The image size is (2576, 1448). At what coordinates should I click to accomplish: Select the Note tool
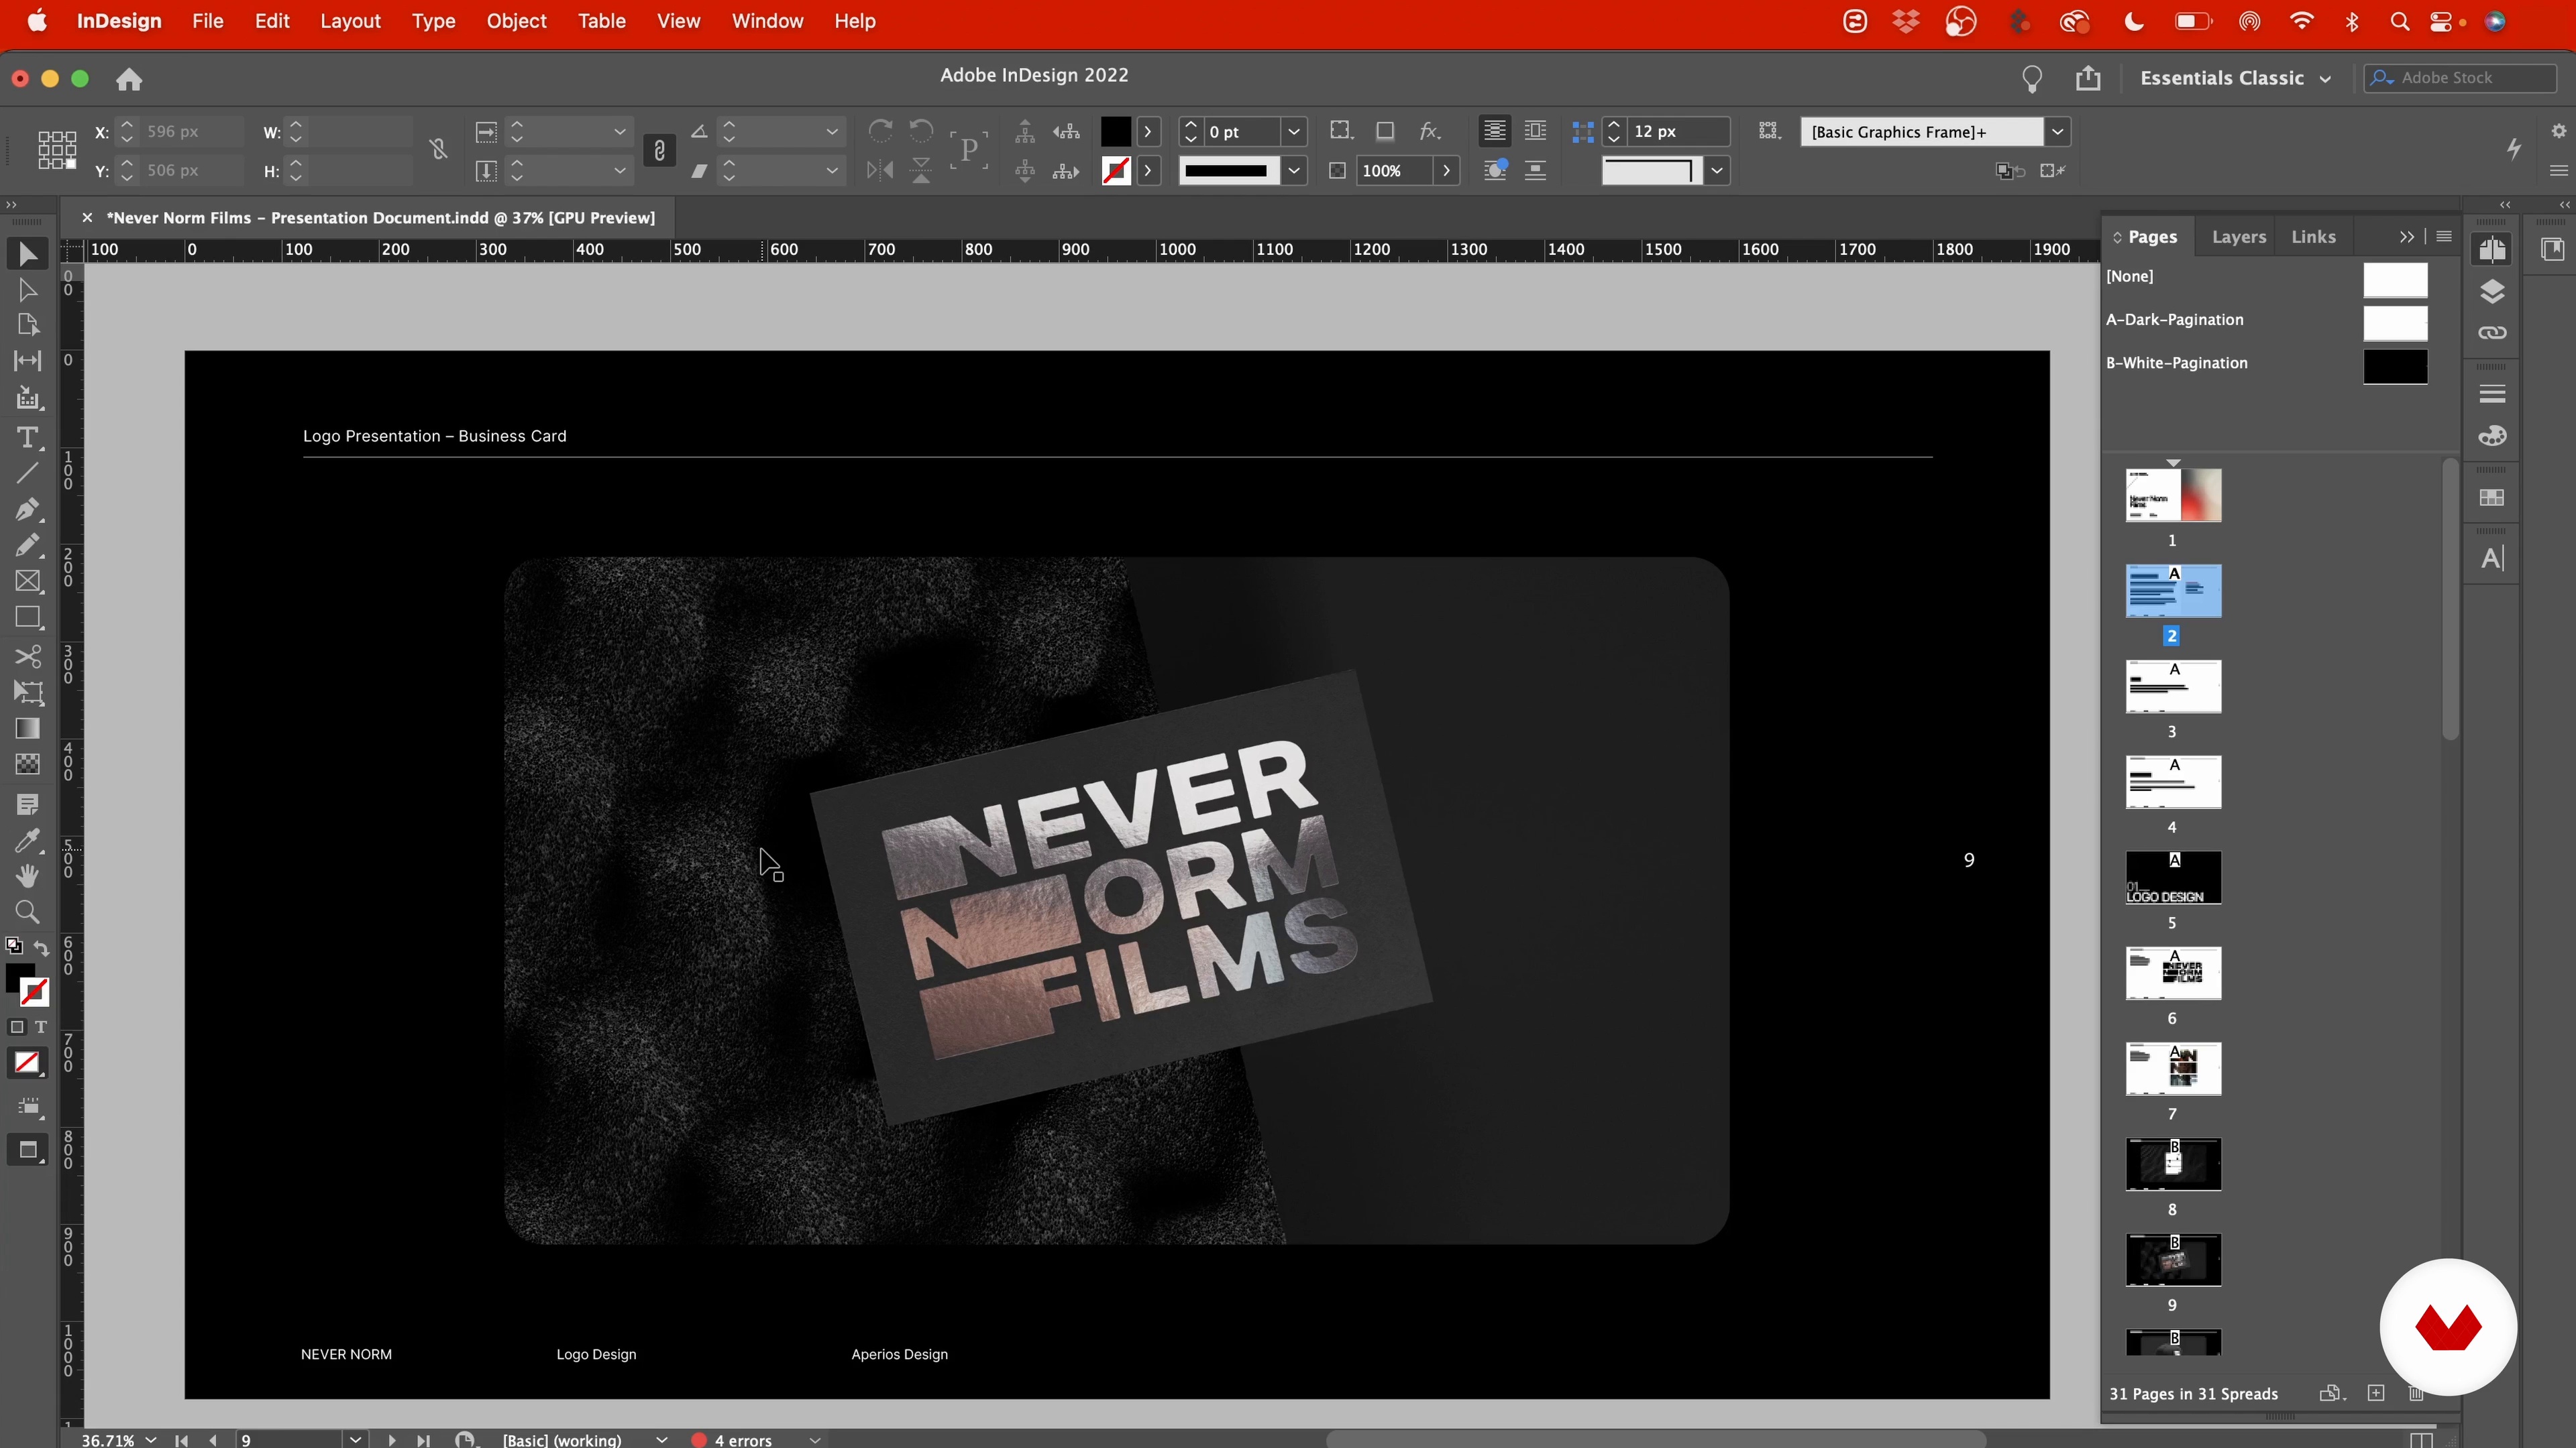coord(27,804)
